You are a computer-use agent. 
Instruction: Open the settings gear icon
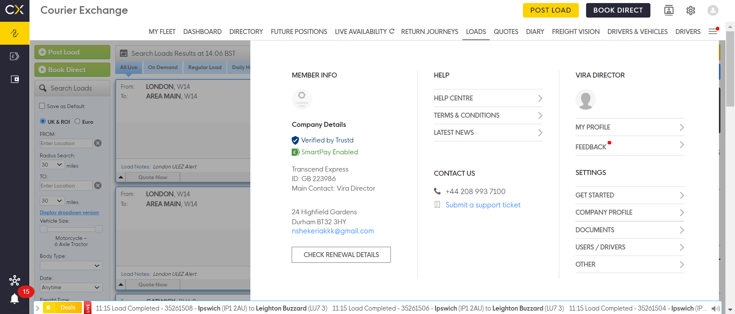691,10
